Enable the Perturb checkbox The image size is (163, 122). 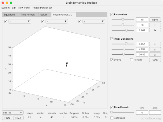(x=132, y=60)
